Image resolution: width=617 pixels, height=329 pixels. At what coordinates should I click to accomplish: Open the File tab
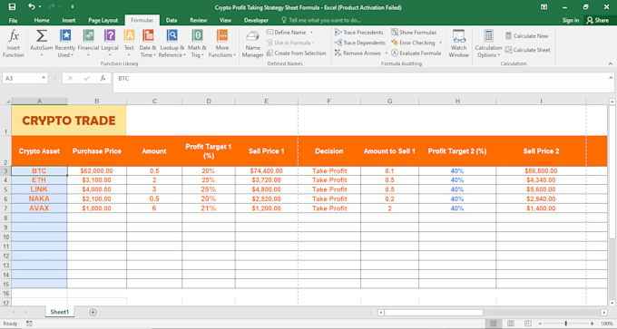tap(13, 21)
